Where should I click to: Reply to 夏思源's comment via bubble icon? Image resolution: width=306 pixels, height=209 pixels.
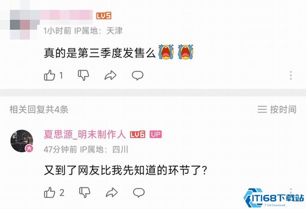pos(139,193)
